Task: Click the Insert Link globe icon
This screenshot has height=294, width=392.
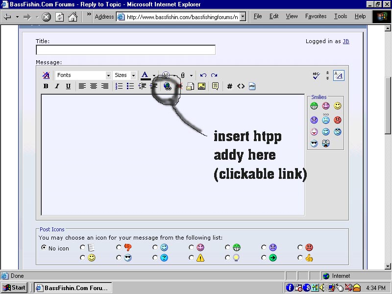Action: click(x=167, y=86)
